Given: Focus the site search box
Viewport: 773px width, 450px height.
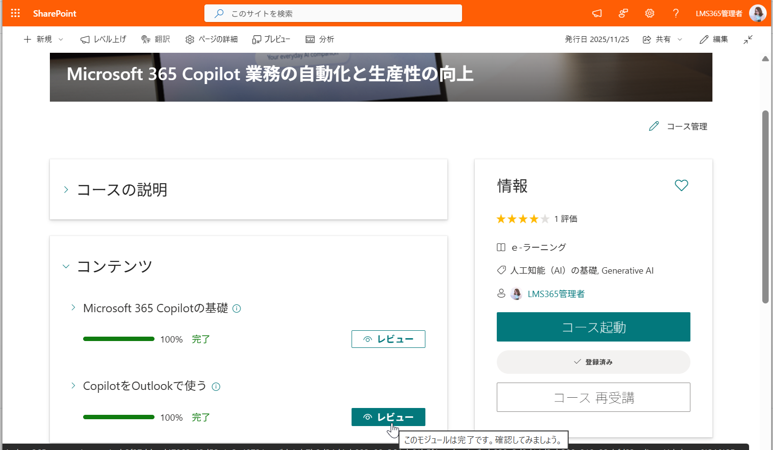Looking at the screenshot, I should pyautogui.click(x=333, y=13).
